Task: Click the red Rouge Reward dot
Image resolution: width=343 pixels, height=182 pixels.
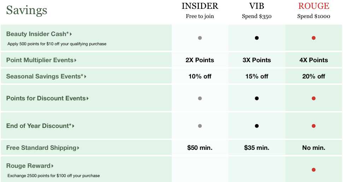Action: point(314,170)
